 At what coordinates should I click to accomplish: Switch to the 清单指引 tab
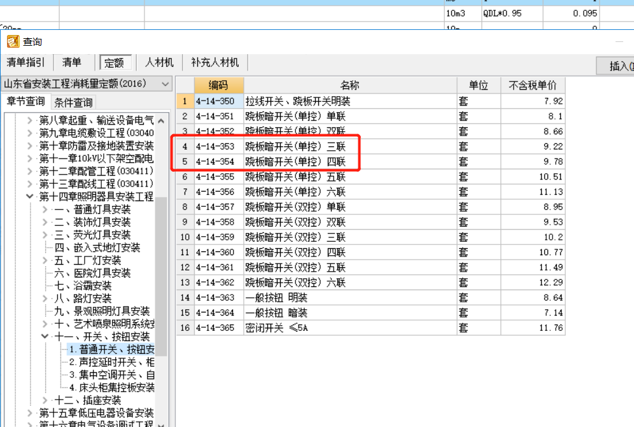[25, 62]
